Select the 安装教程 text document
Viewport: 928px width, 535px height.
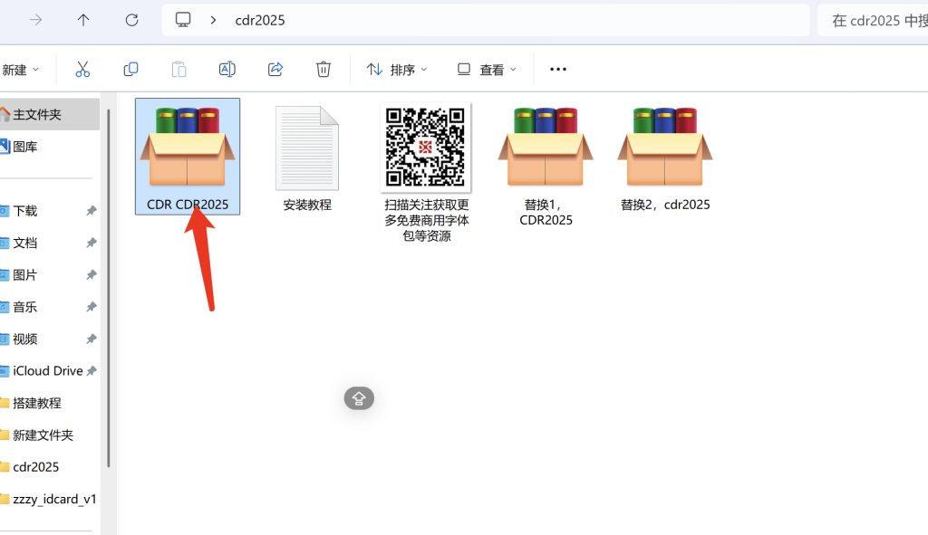307,158
